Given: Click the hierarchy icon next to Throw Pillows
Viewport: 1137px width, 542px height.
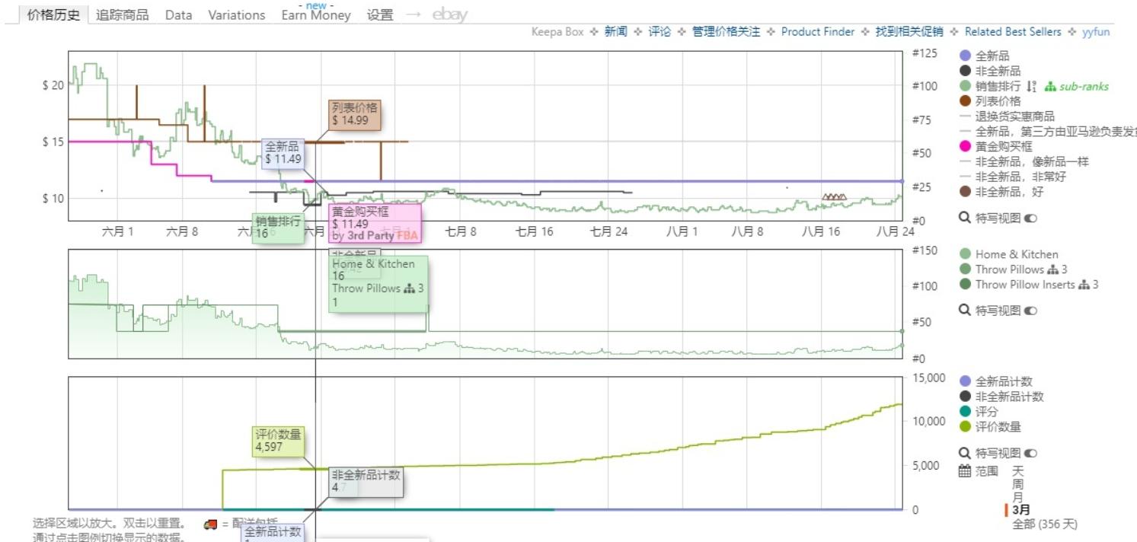Looking at the screenshot, I should click(x=1053, y=270).
